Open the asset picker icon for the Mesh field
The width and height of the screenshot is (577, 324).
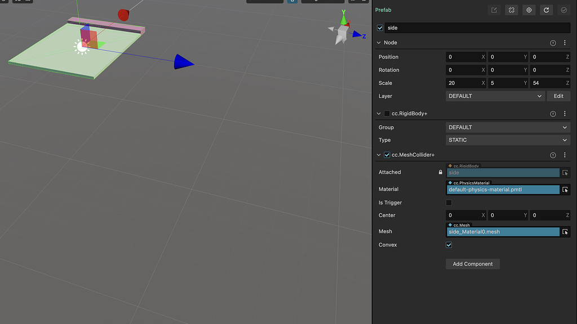point(565,231)
